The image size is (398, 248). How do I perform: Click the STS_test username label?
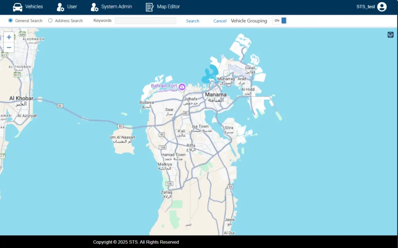pos(365,7)
